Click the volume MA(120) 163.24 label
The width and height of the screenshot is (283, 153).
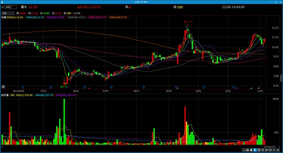point(67,95)
